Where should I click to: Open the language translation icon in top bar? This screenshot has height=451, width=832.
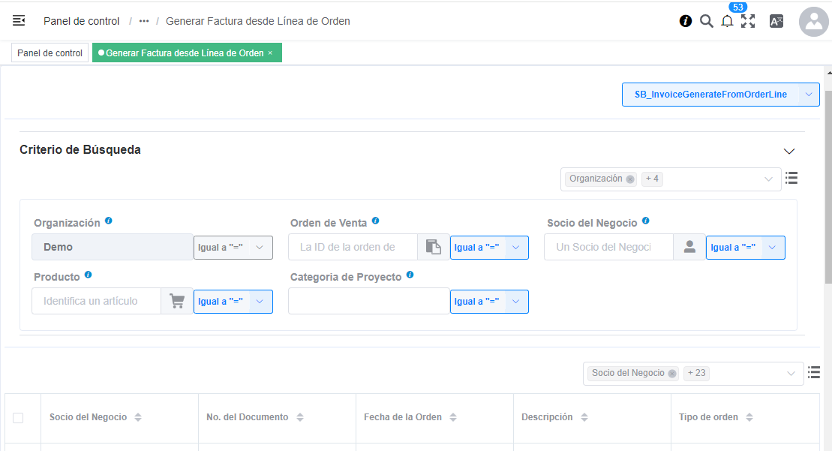(776, 21)
